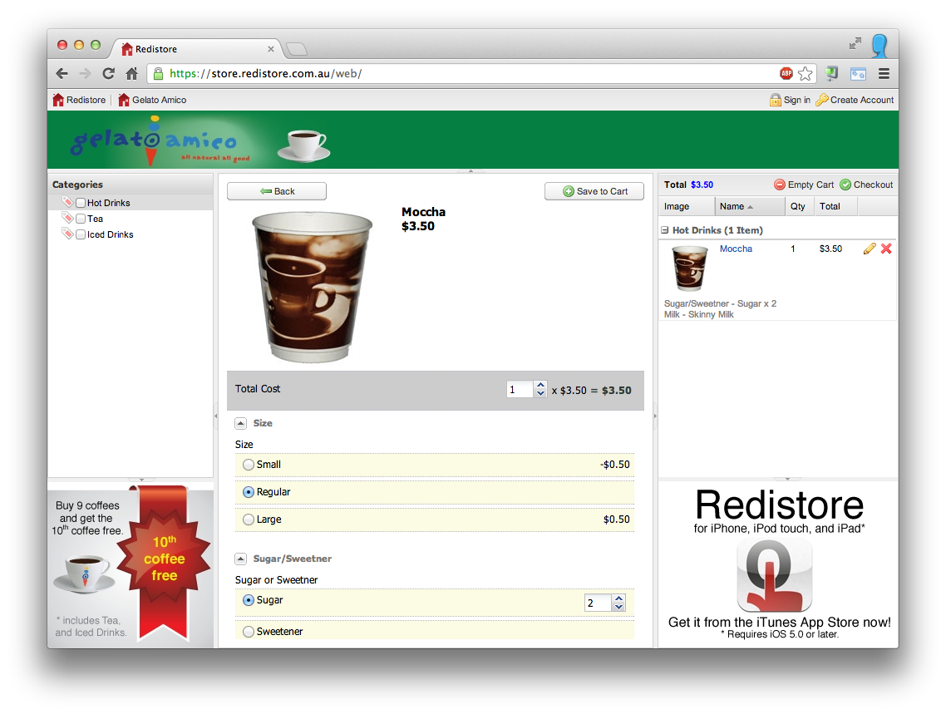Select the Regular size option
The image size is (946, 714).
coord(248,492)
